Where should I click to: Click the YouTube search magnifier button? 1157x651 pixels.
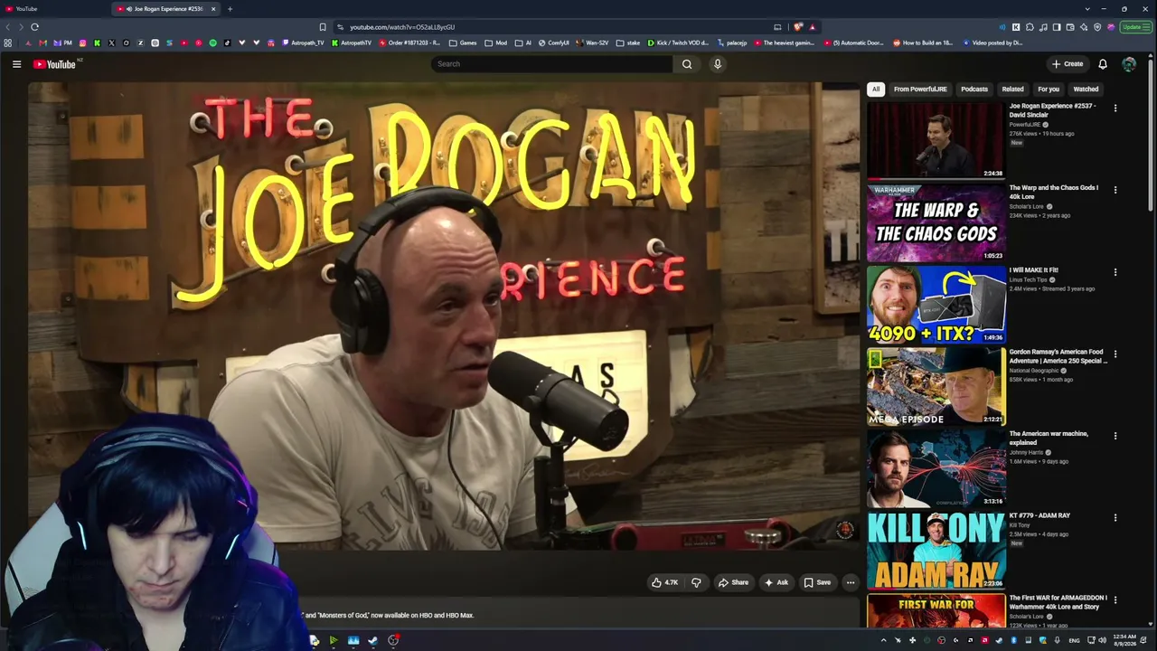tap(687, 64)
